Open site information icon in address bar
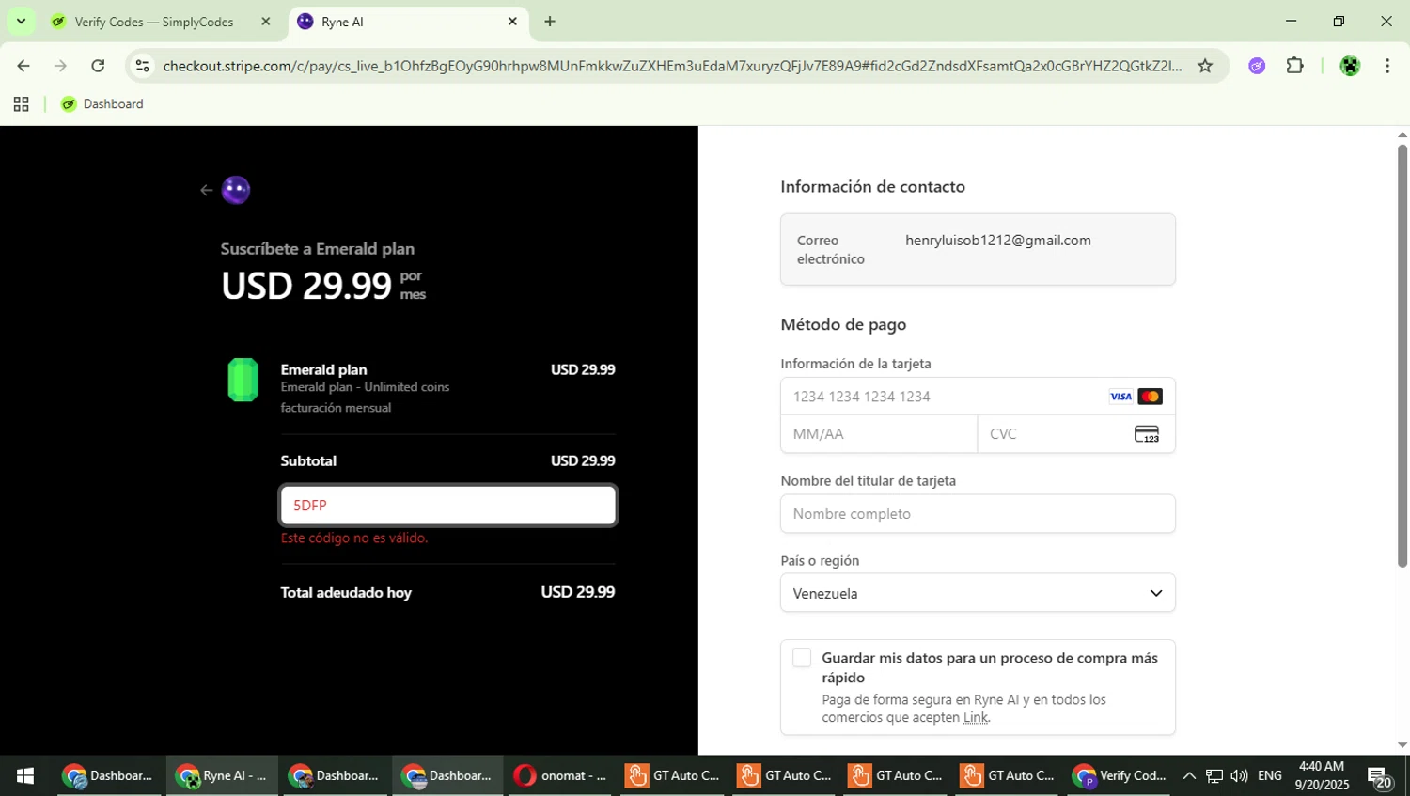1410x796 pixels. pos(143,66)
